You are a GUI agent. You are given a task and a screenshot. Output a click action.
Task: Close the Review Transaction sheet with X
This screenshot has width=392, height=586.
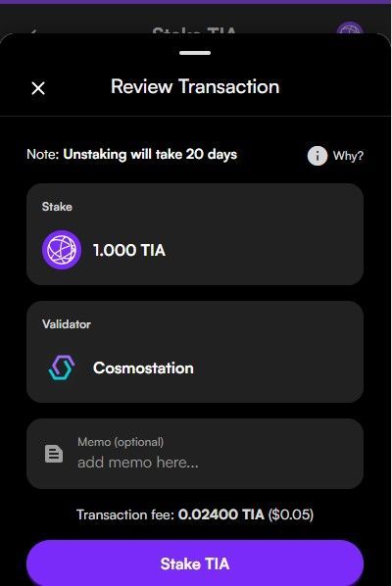tap(38, 88)
